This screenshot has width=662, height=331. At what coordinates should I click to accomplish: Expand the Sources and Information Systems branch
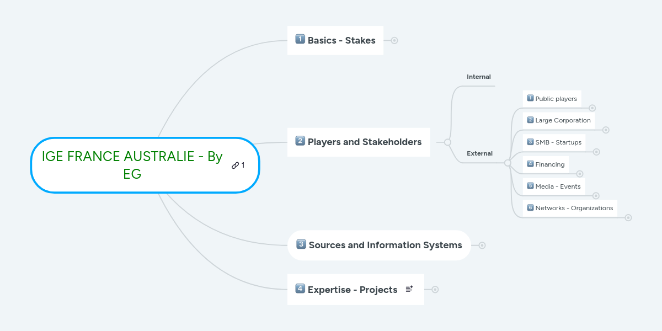(x=482, y=245)
